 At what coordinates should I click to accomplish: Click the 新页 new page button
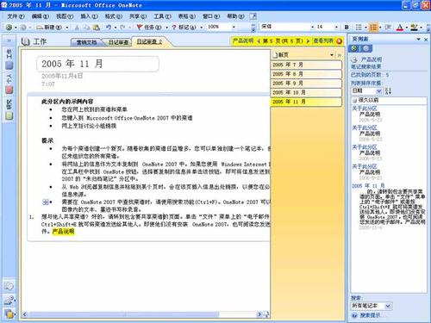[x=280, y=55]
